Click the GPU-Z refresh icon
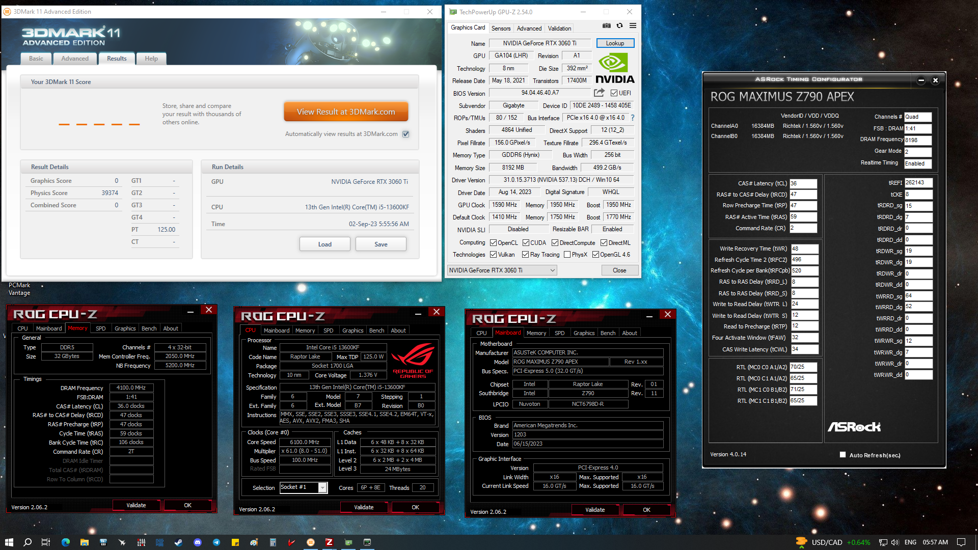The image size is (978, 550). (x=619, y=25)
